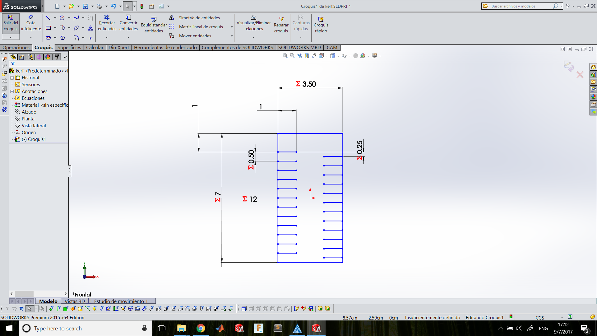Open File Explorer from the taskbar

click(181, 328)
